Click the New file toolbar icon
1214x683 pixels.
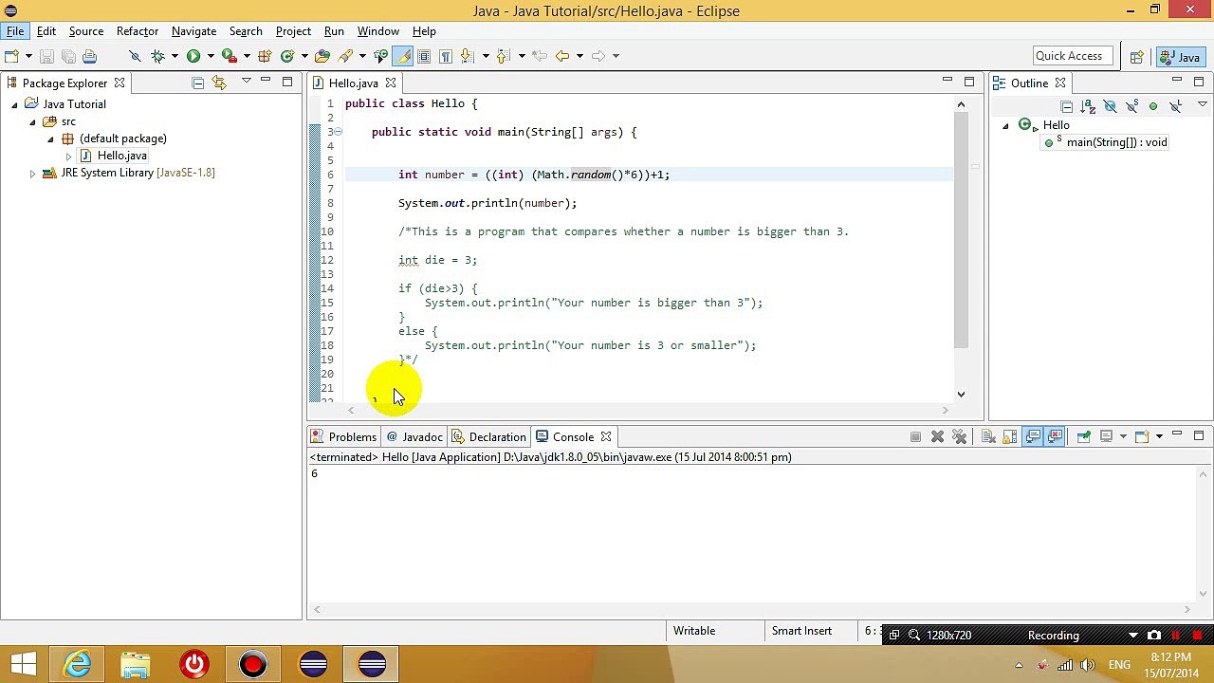pos(11,56)
